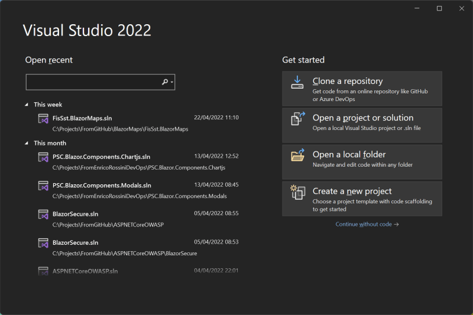The width and height of the screenshot is (473, 315).
Task: Minimize the Visual Studio 2022 window
Action: click(x=417, y=8)
